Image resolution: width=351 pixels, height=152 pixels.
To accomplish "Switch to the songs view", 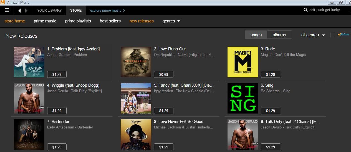I will [x=256, y=35].
